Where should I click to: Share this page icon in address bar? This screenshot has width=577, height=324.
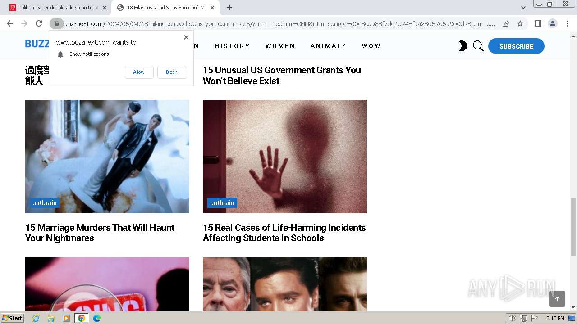coord(506,23)
